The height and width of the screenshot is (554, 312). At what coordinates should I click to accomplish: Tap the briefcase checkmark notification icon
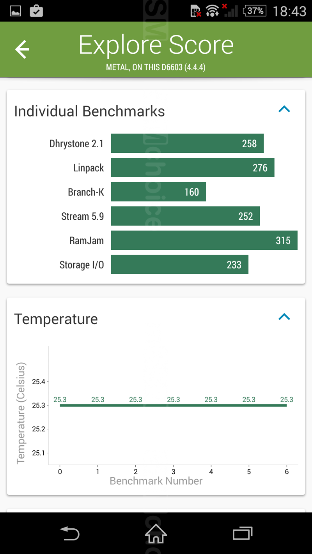(36, 11)
